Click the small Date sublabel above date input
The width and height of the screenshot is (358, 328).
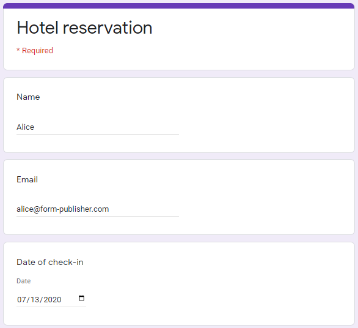(x=23, y=281)
